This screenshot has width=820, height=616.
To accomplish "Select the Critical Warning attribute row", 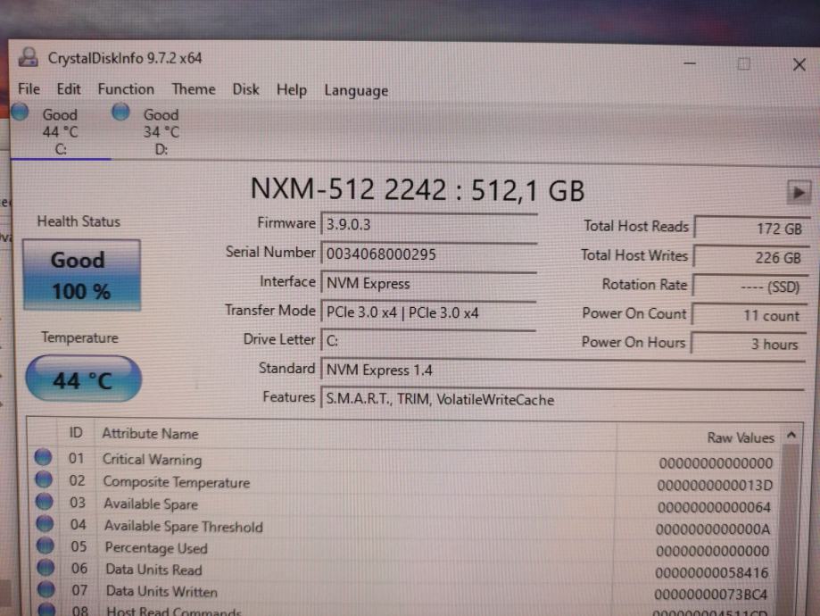I will [x=405, y=461].
